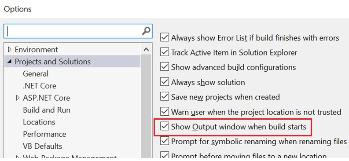Open VB Defaults page
The image size is (349, 161).
pos(43,146)
